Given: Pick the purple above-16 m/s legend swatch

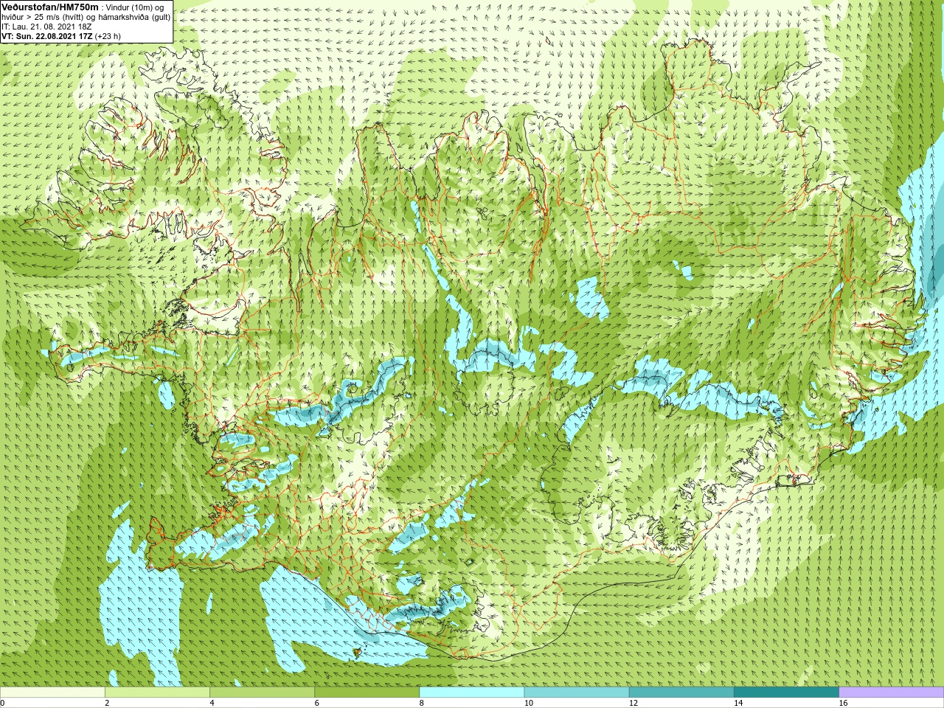Looking at the screenshot, I should click(x=892, y=693).
